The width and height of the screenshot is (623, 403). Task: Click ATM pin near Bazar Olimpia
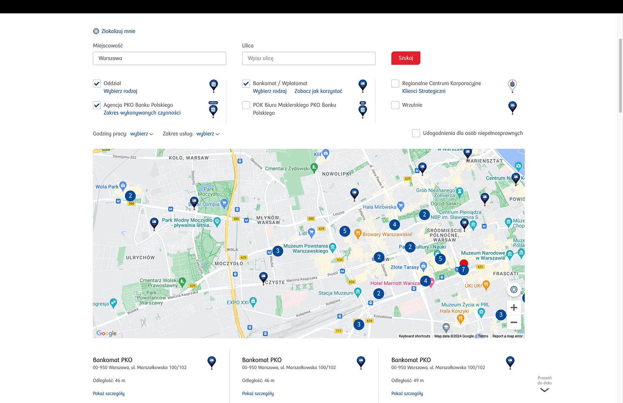[x=194, y=203]
